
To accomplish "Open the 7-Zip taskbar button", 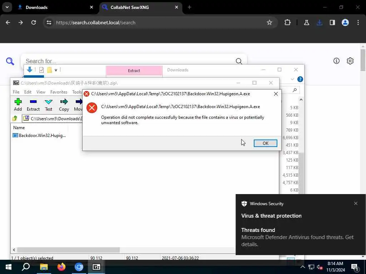I will 97,267.
